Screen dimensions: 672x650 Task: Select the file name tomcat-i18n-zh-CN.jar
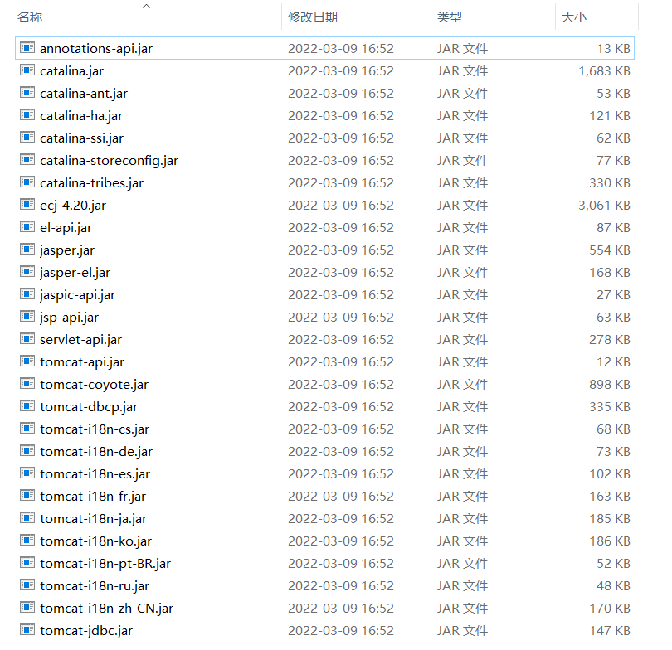point(106,608)
